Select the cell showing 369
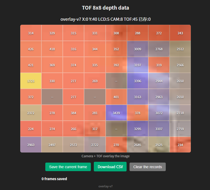The width and height of the screenshot is (210, 190). point(52,65)
